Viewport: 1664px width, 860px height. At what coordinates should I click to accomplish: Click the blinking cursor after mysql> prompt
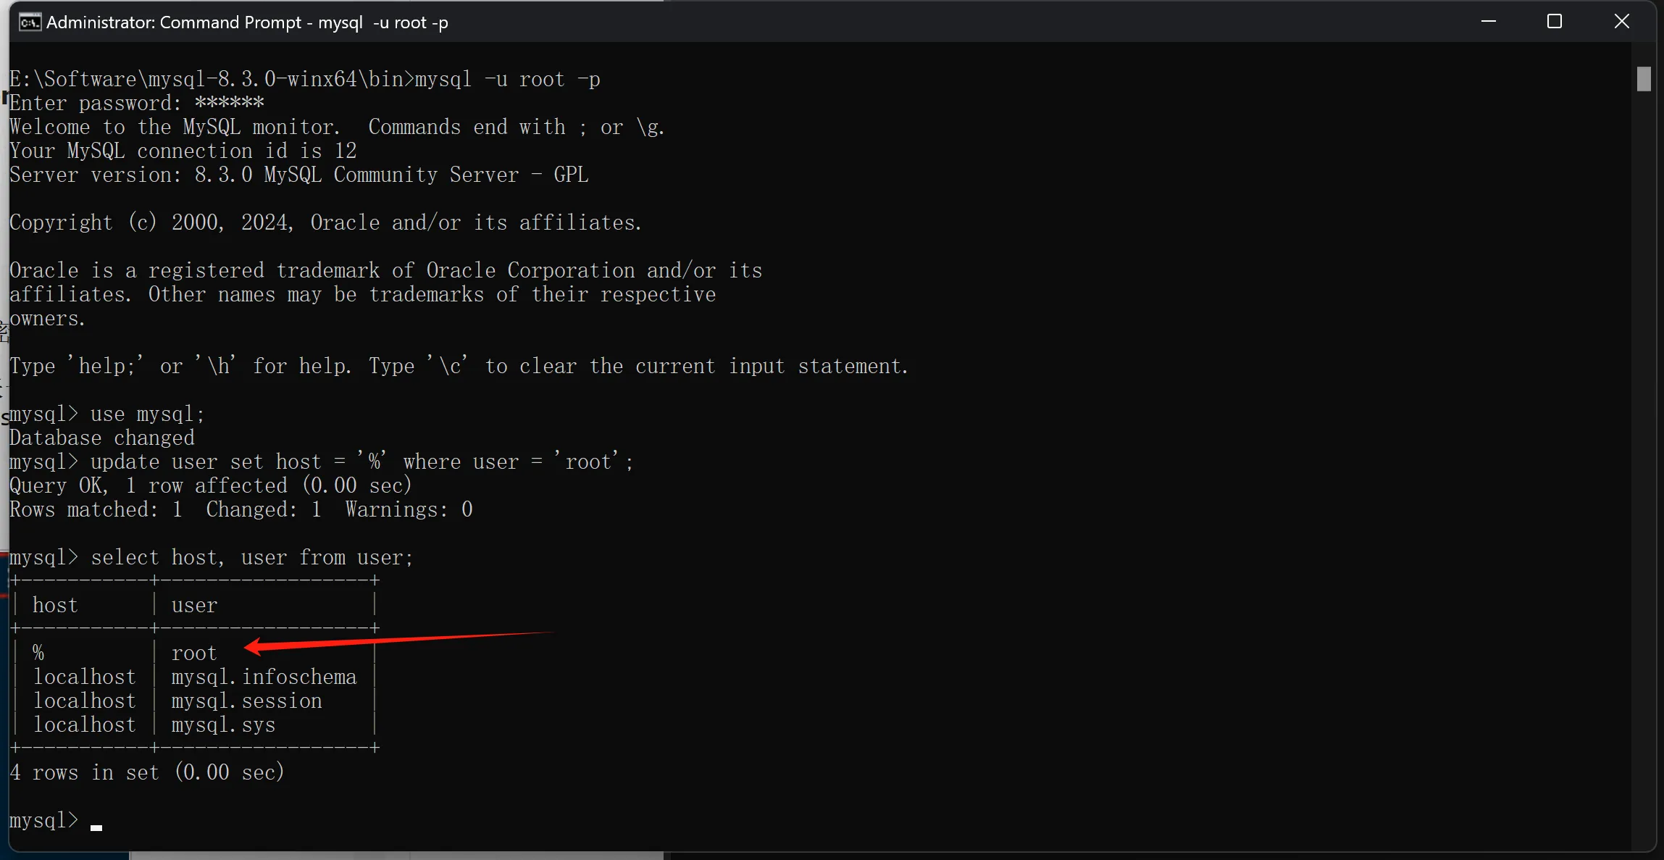[x=96, y=827]
